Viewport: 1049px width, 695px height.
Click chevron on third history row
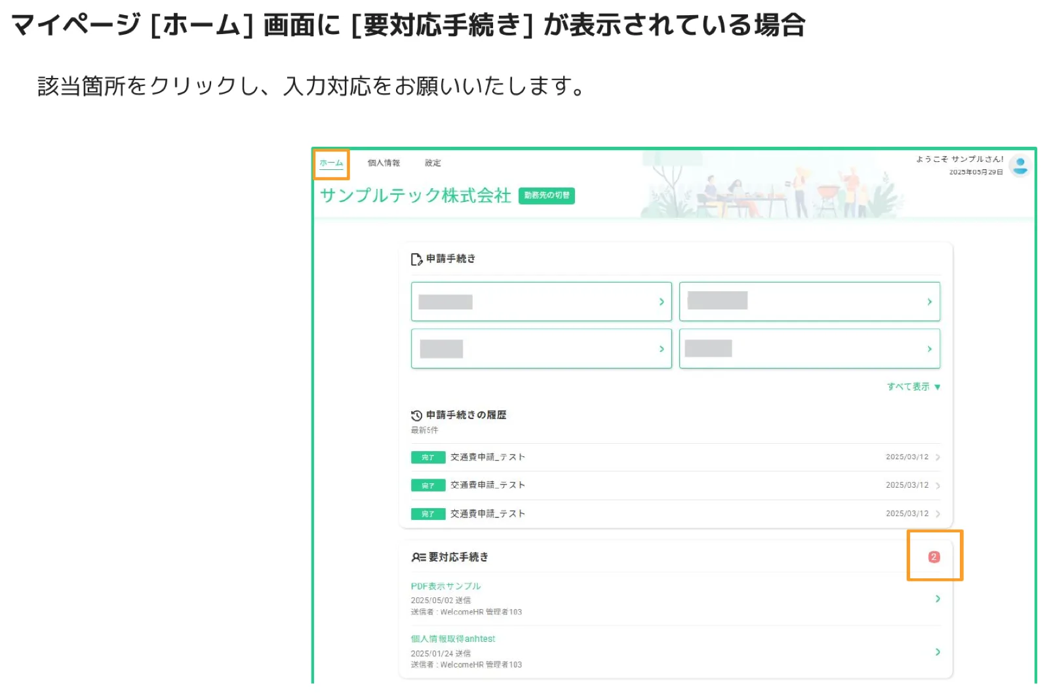pos(938,514)
